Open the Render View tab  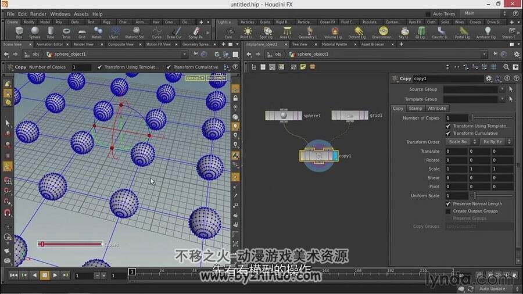point(83,44)
